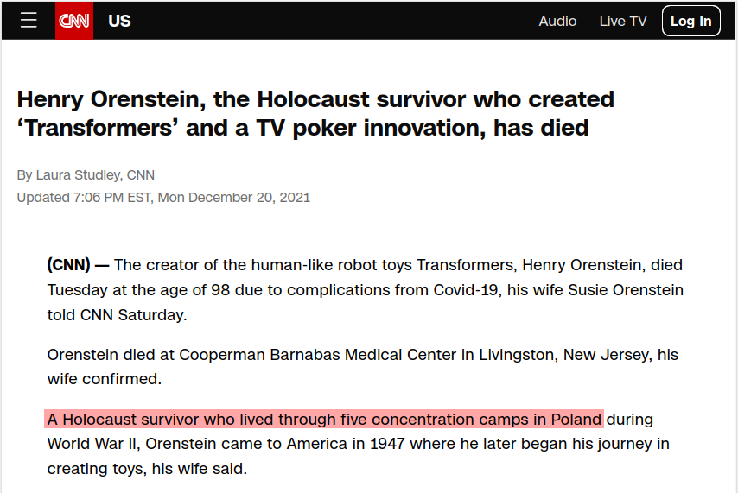Open the Audio page
Viewport: 738px width, 493px height.
557,22
